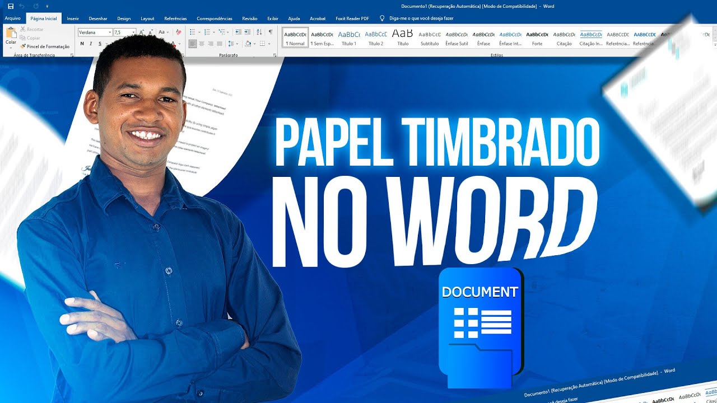The width and height of the screenshot is (717, 403).
Task: Click the increase font size icon
Action: point(142,32)
